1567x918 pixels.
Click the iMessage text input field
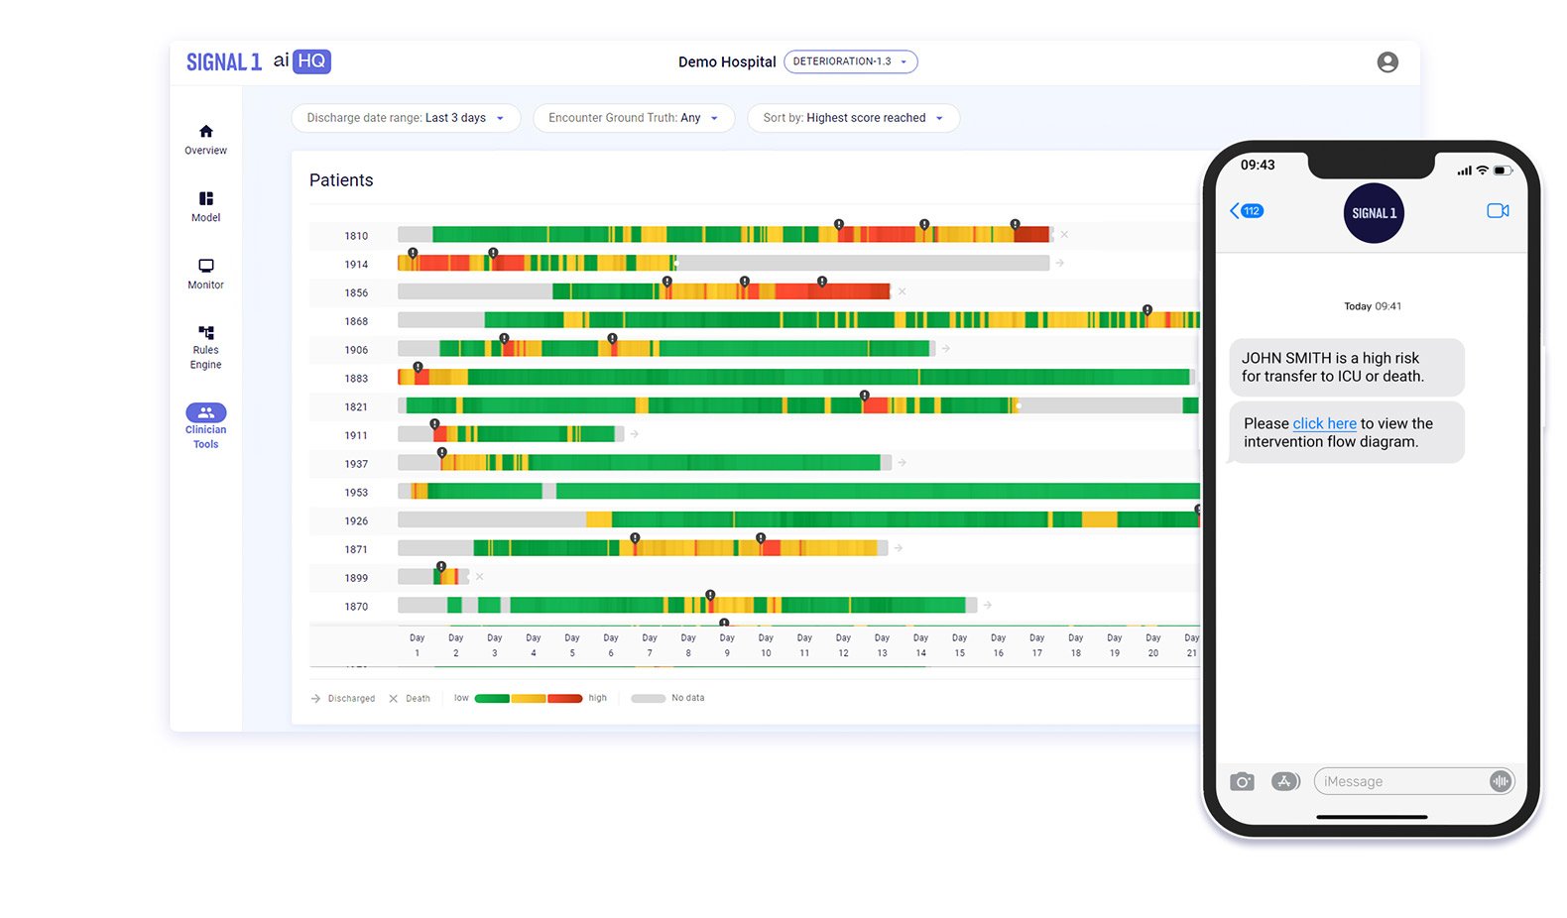(x=1400, y=782)
